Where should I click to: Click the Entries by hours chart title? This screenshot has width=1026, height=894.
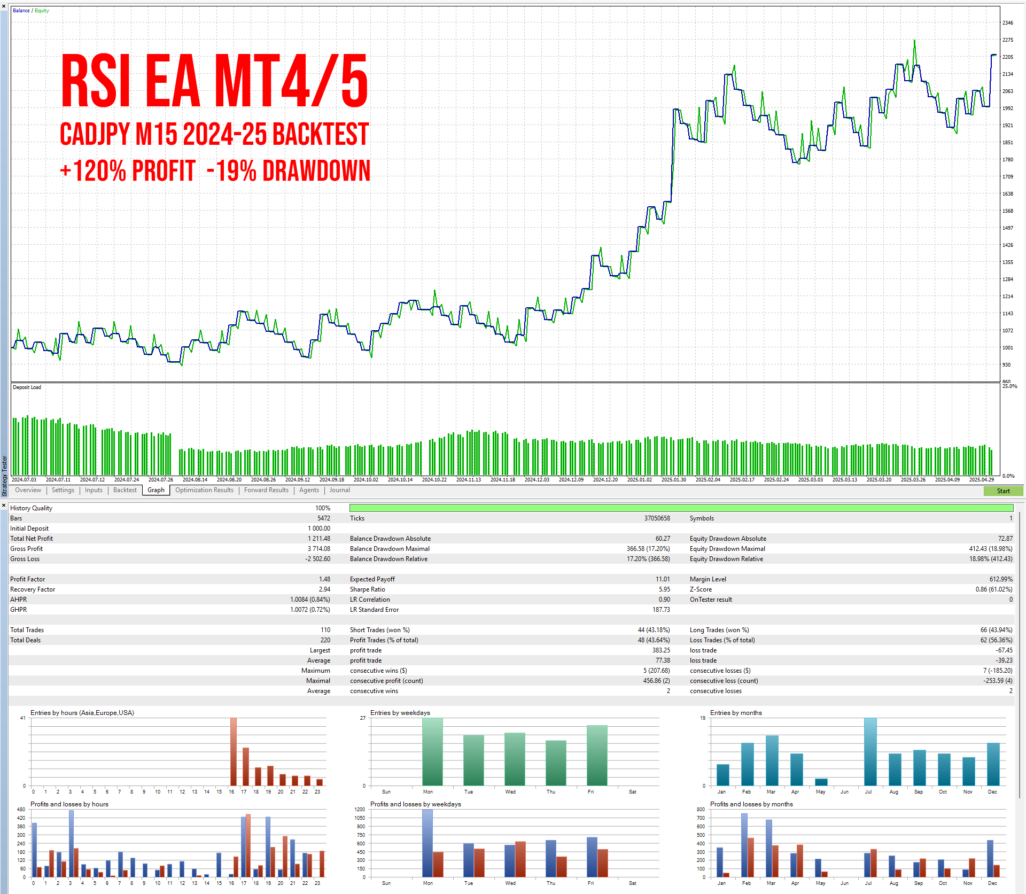pos(82,713)
